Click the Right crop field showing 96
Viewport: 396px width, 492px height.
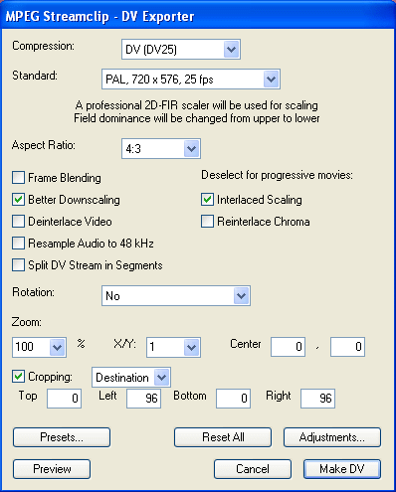coord(317,399)
